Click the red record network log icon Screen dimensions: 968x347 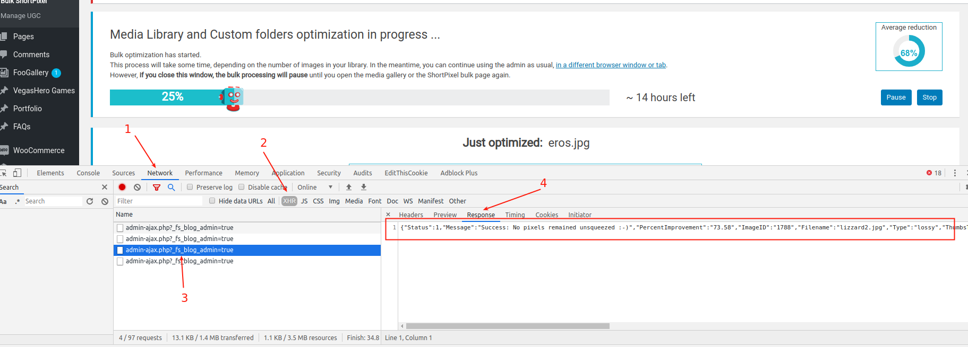pos(122,187)
